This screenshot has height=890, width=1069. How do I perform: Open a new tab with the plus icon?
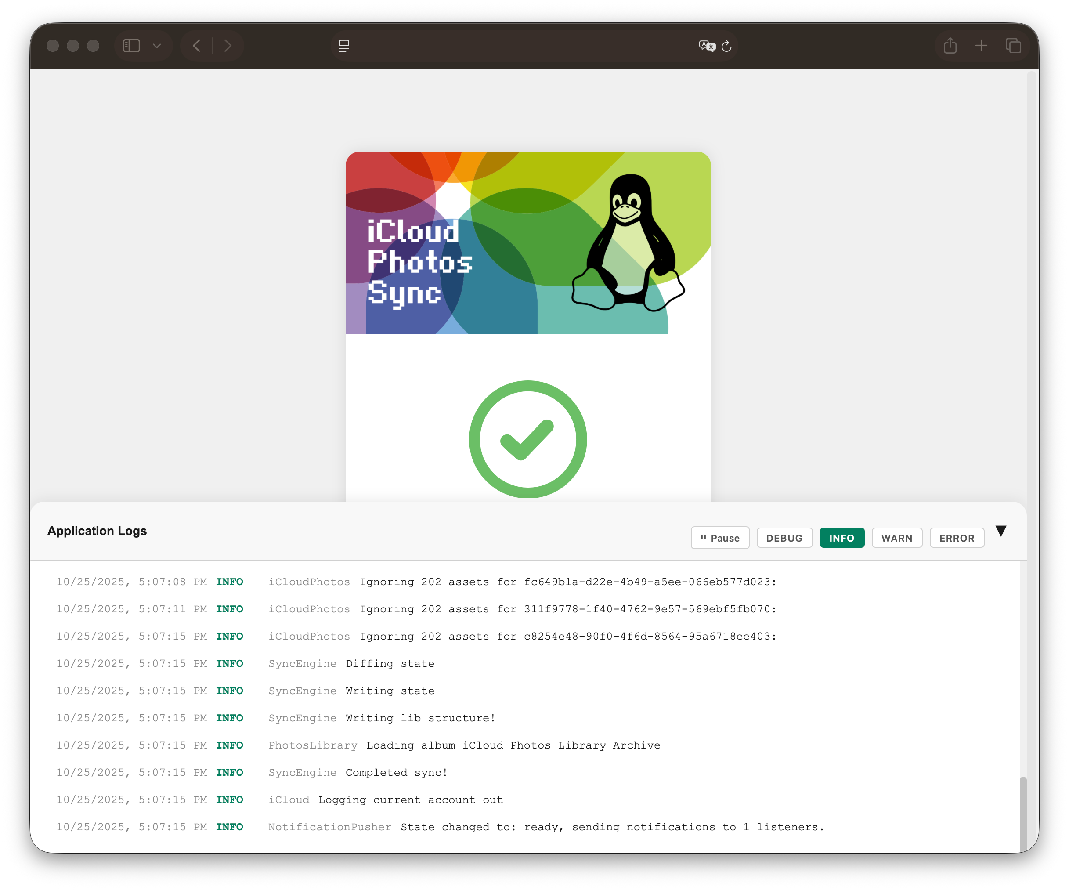[981, 46]
